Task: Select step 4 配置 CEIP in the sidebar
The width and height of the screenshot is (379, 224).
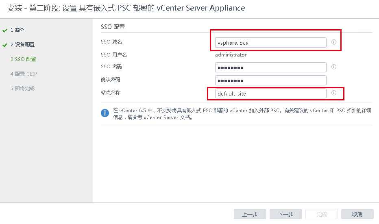Action: click(24, 74)
